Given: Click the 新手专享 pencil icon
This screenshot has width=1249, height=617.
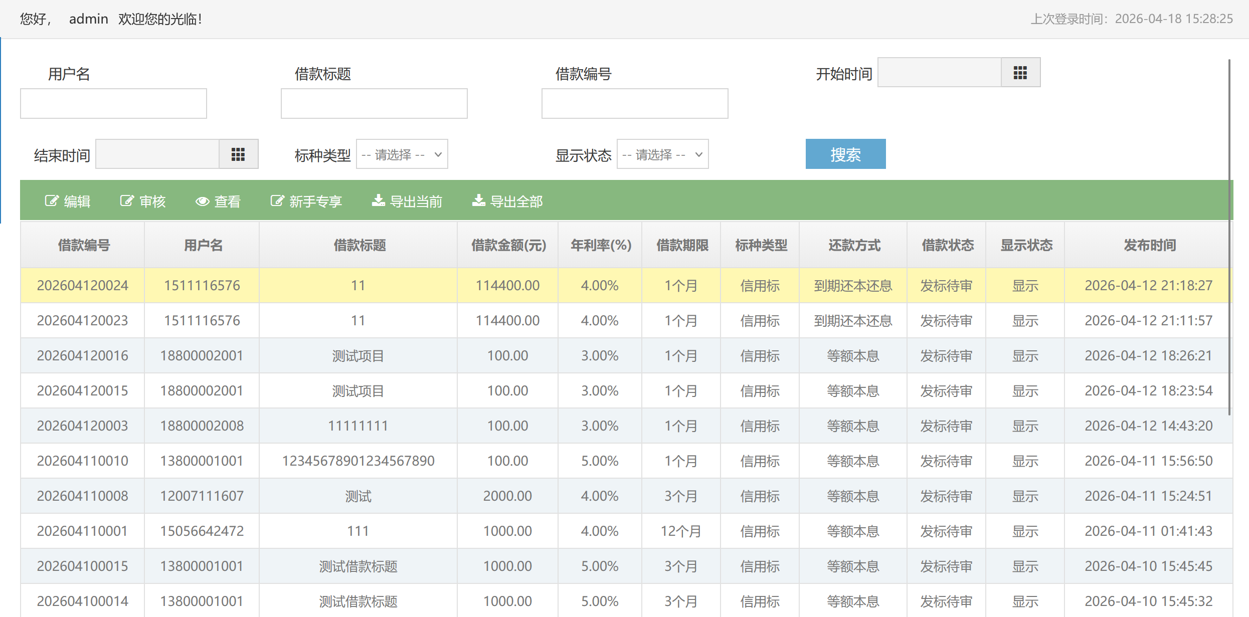Looking at the screenshot, I should click(x=277, y=201).
